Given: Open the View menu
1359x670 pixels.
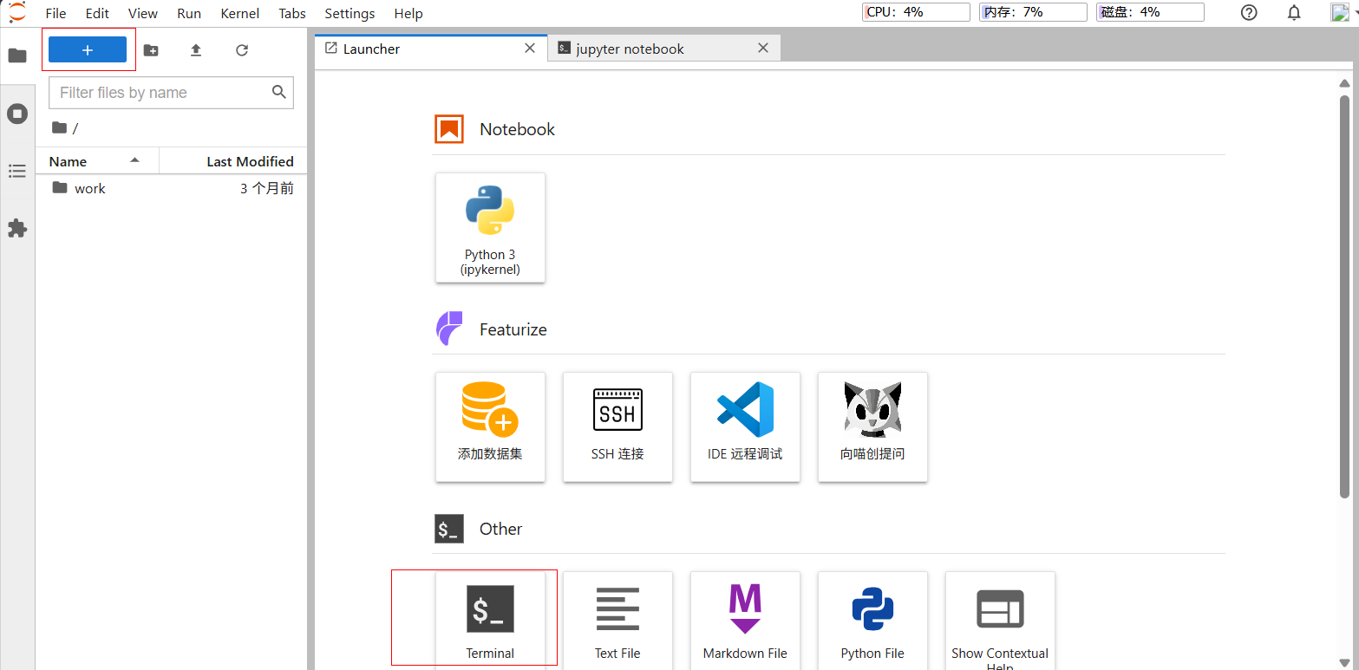Looking at the screenshot, I should tap(143, 13).
